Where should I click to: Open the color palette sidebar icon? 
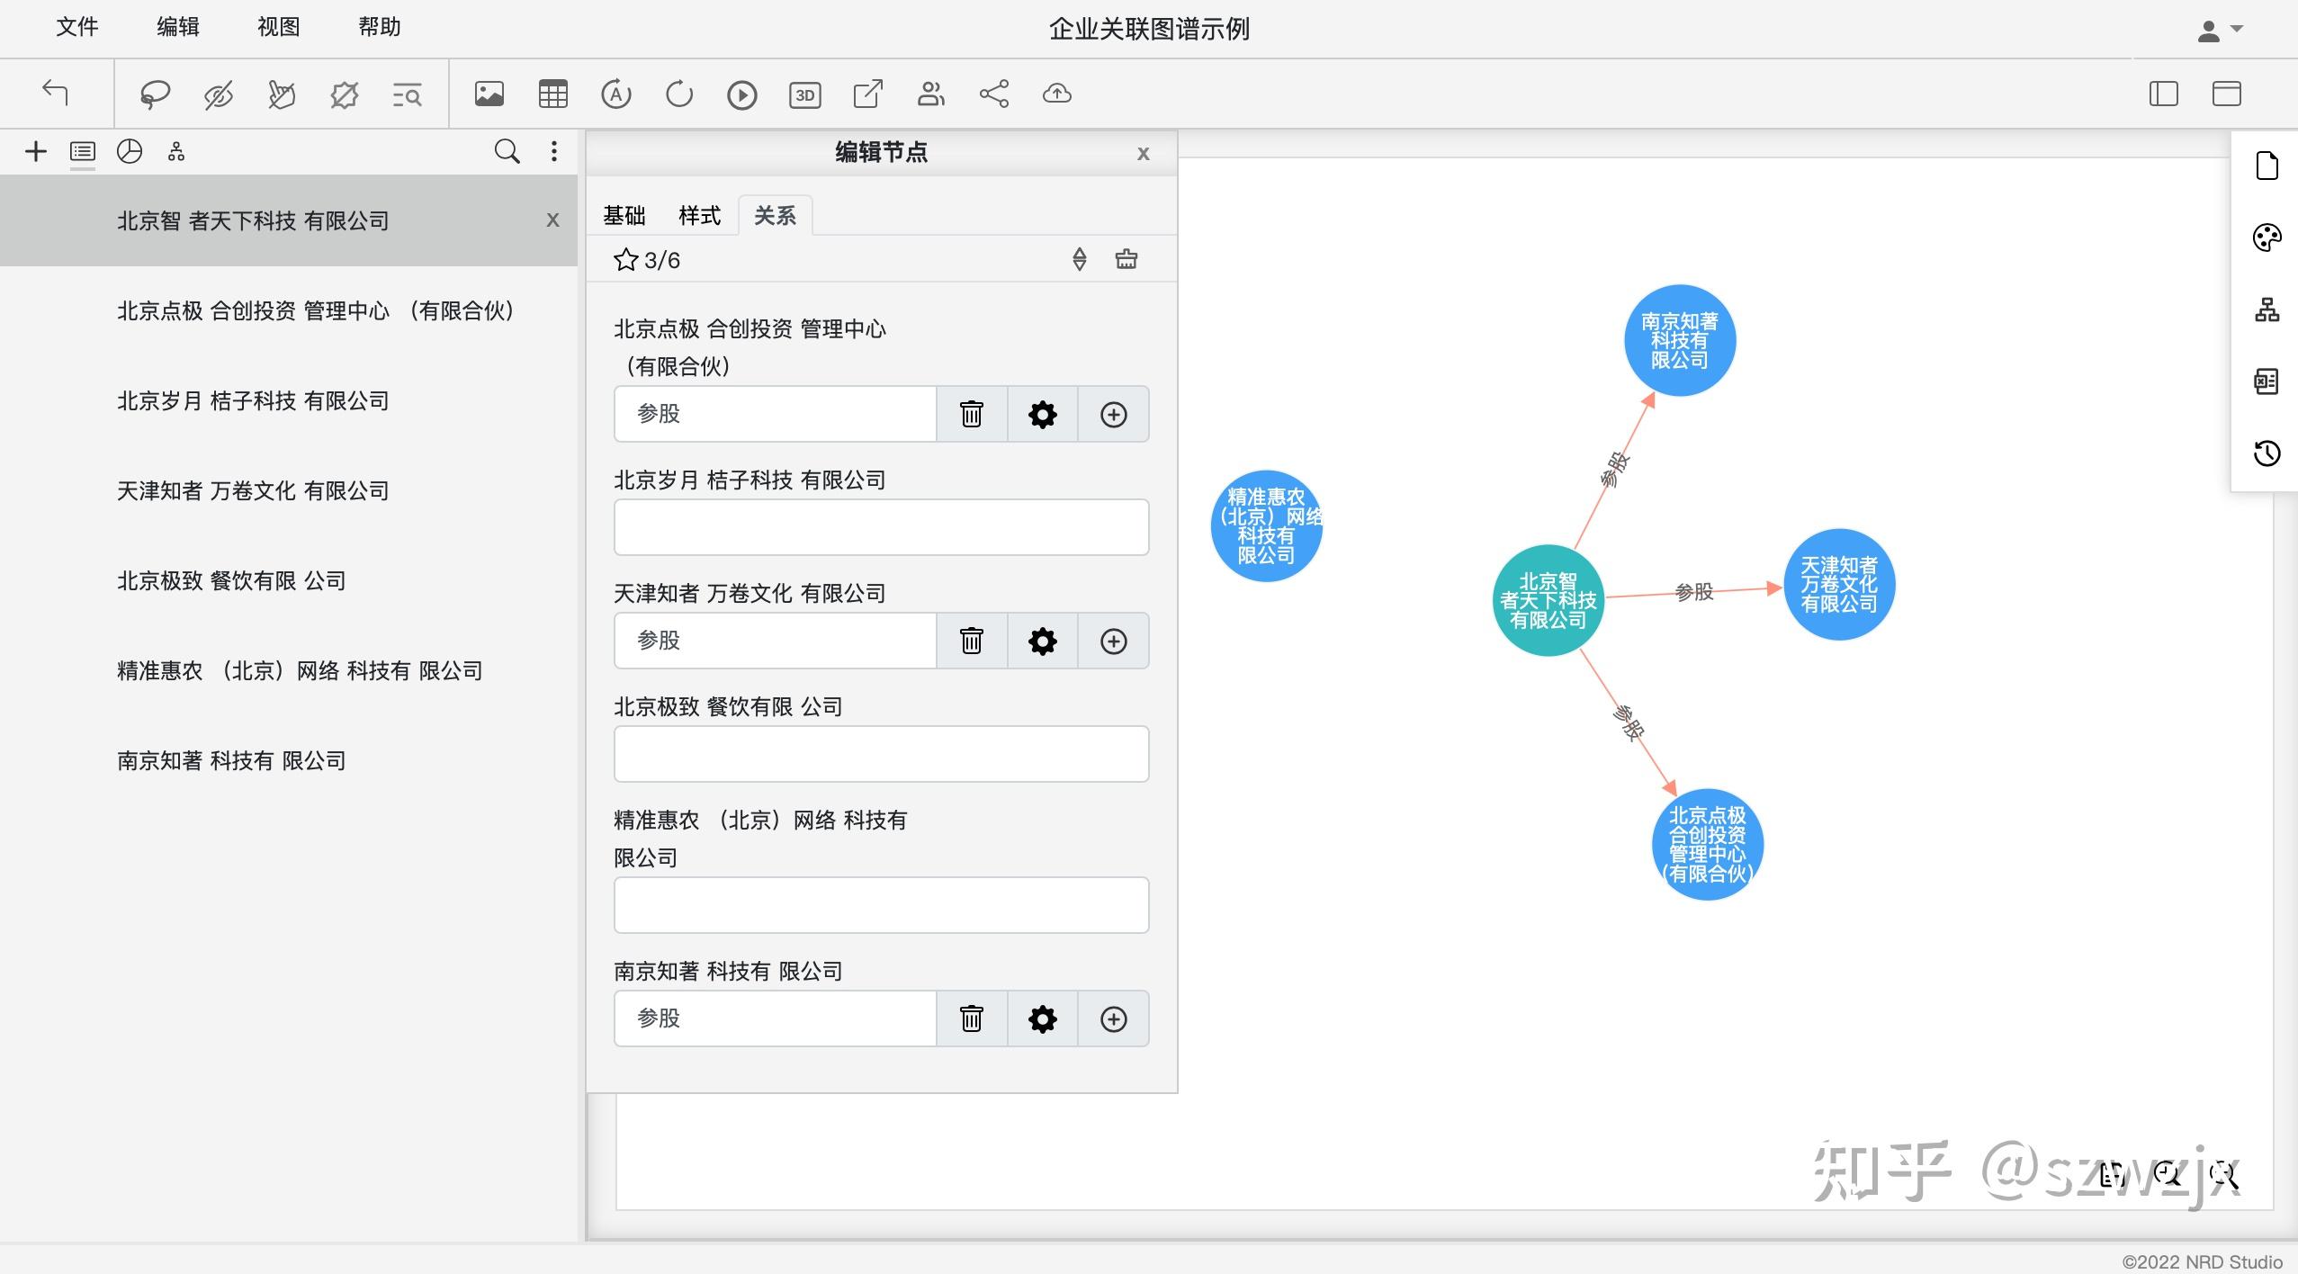coord(2267,238)
